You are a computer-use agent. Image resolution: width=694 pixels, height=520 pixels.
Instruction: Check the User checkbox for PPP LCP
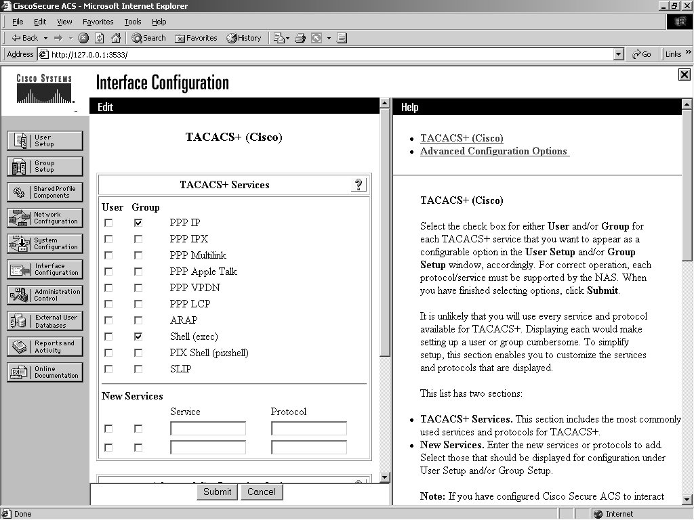(x=108, y=304)
